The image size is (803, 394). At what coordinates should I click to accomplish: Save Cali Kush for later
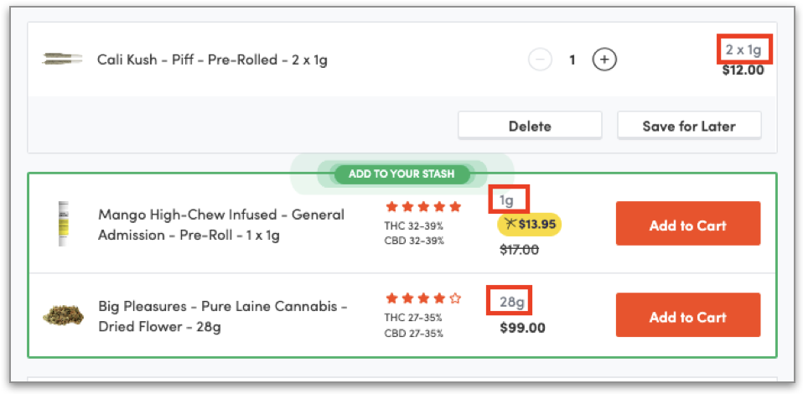point(689,126)
